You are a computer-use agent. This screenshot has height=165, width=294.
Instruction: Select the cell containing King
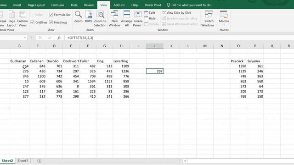(x=104, y=61)
